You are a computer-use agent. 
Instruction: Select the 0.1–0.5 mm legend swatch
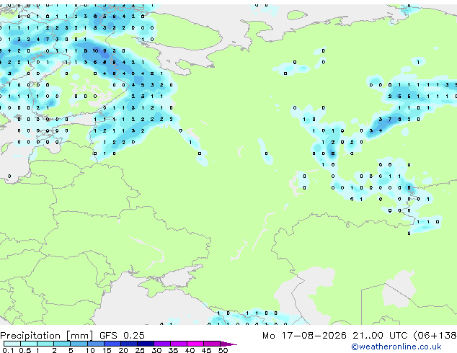coord(12,344)
